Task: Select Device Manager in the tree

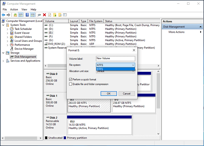Action: pyautogui.click(x=24, y=49)
